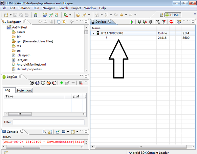
Task: Minimize the Console view panel
Action: pyautogui.click(x=82, y=131)
